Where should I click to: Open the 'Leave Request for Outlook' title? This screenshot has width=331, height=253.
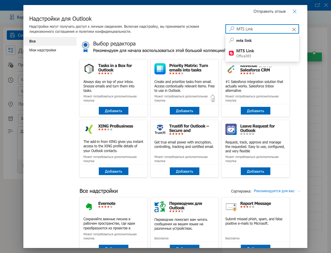pyautogui.click(x=258, y=128)
